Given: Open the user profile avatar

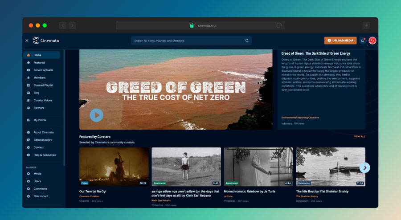Looking at the screenshot, I should (372, 41).
